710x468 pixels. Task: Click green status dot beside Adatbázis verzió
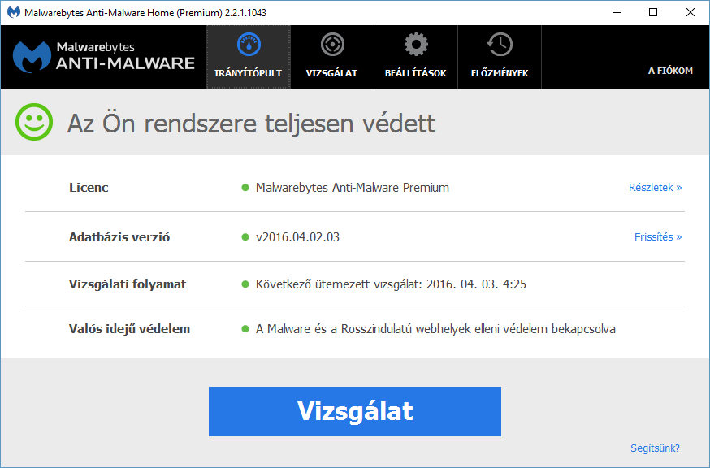(245, 237)
